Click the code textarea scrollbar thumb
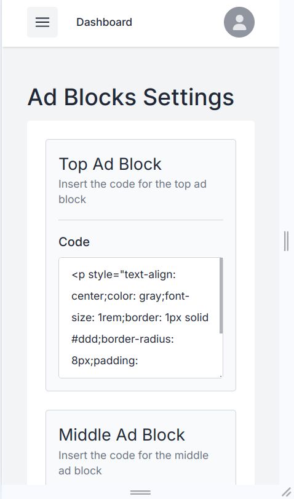 click(221, 295)
